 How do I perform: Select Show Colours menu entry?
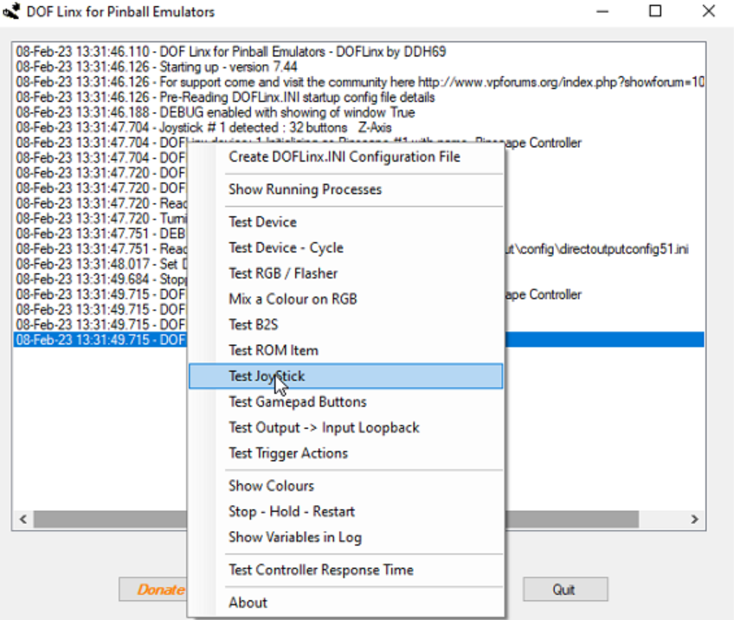click(x=345, y=486)
